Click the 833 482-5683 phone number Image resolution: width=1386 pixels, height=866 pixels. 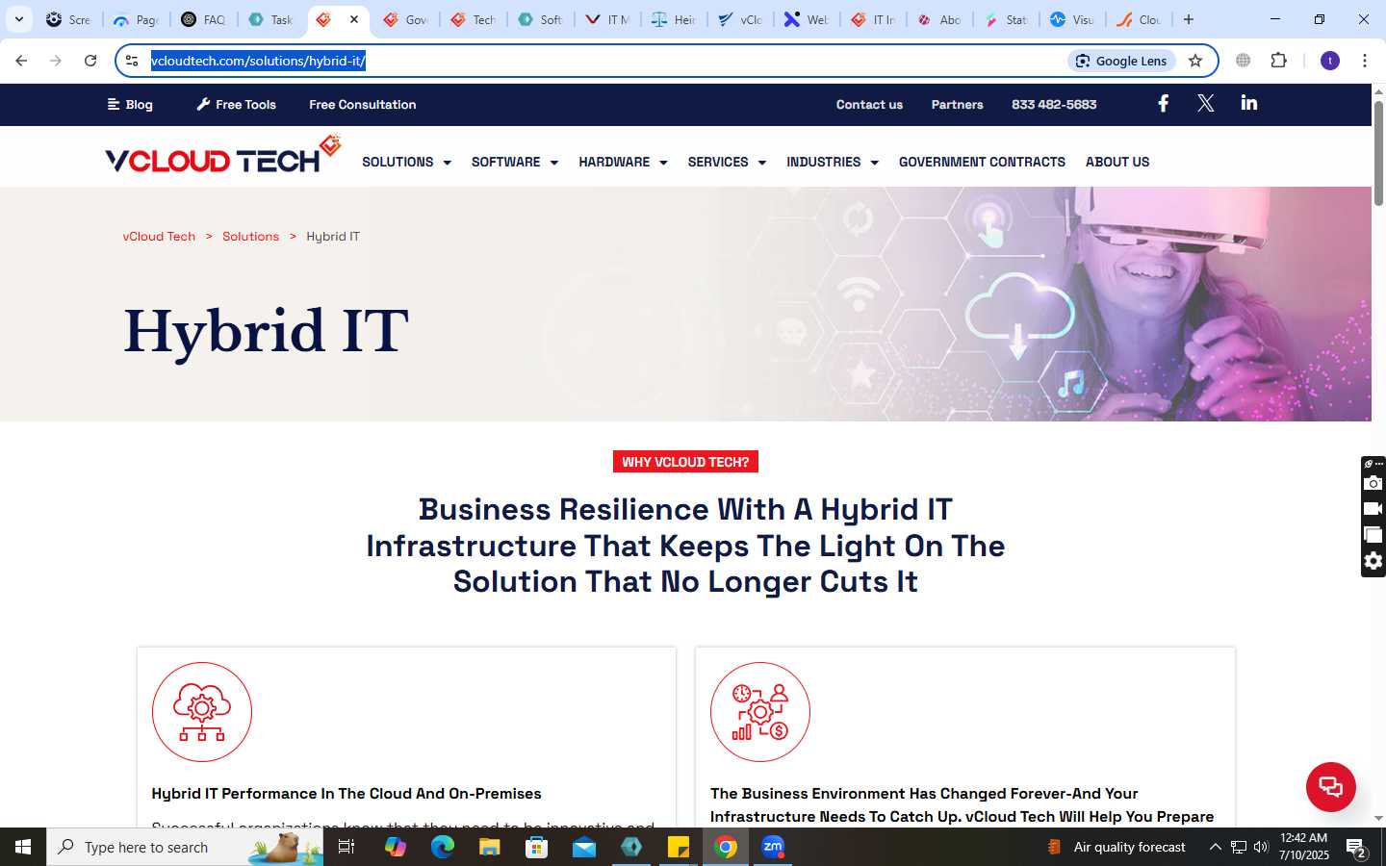point(1054,104)
